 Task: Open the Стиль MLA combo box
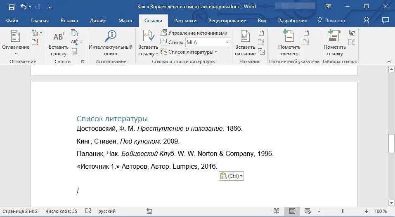tap(208, 42)
